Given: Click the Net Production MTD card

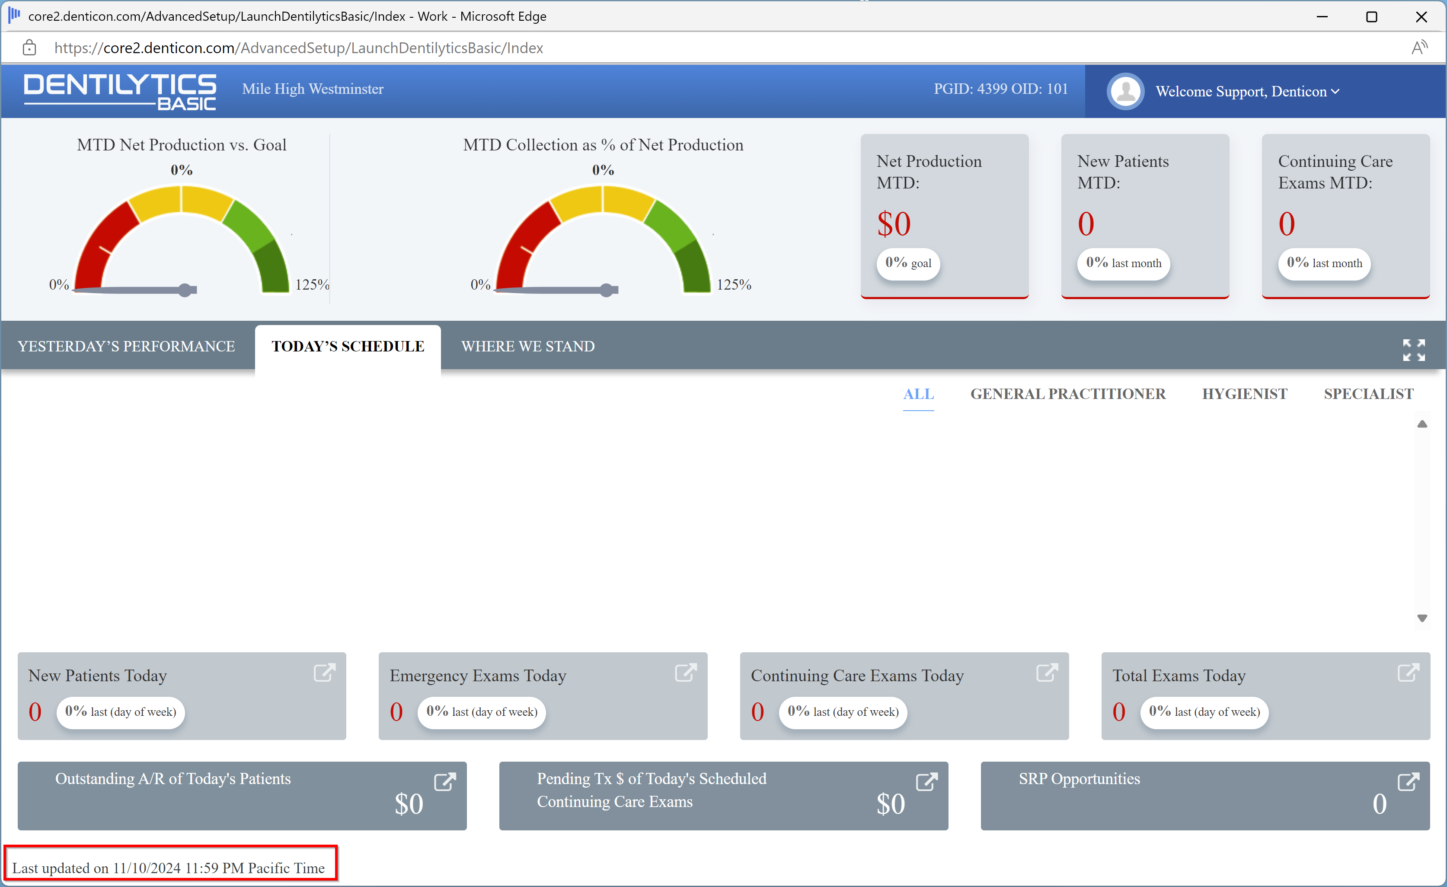Looking at the screenshot, I should click(x=944, y=216).
